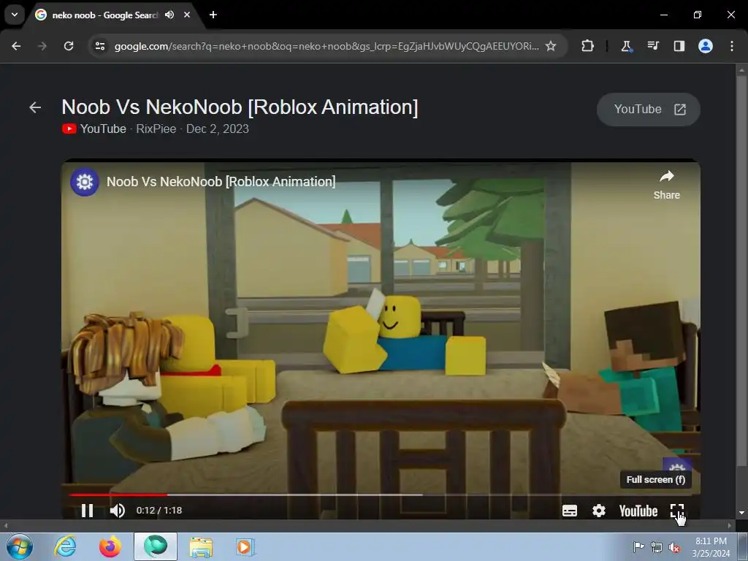The width and height of the screenshot is (748, 561).
Task: View site information icon
Action: 100,46
